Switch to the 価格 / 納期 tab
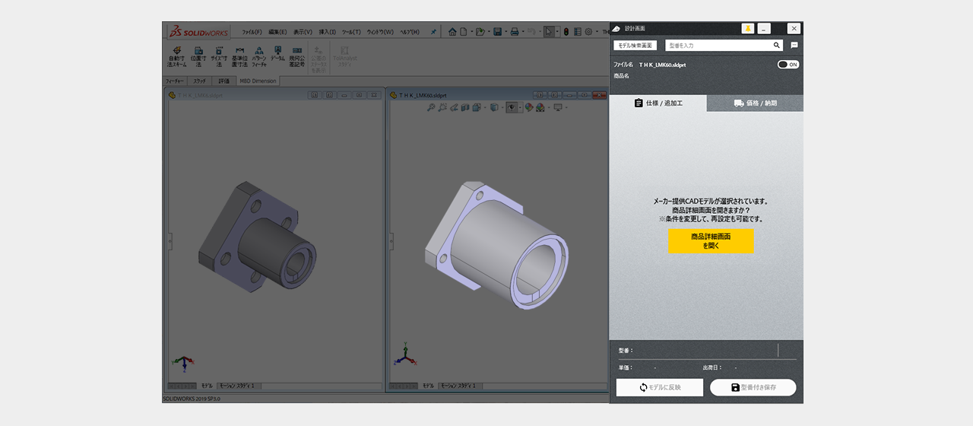Image resolution: width=973 pixels, height=426 pixels. tap(755, 103)
